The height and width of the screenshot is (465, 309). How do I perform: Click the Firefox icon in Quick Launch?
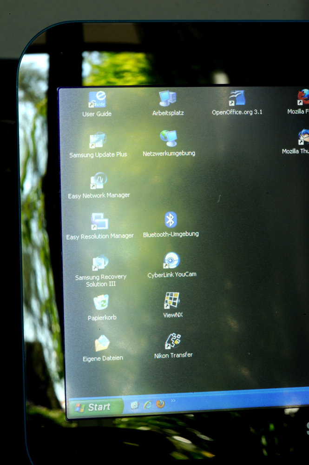160,404
